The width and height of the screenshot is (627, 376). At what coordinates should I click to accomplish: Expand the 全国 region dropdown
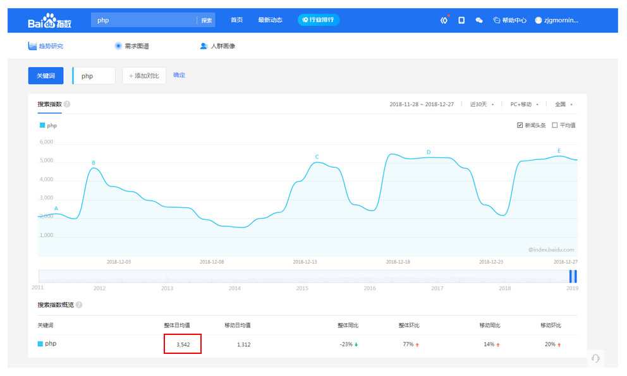[563, 104]
